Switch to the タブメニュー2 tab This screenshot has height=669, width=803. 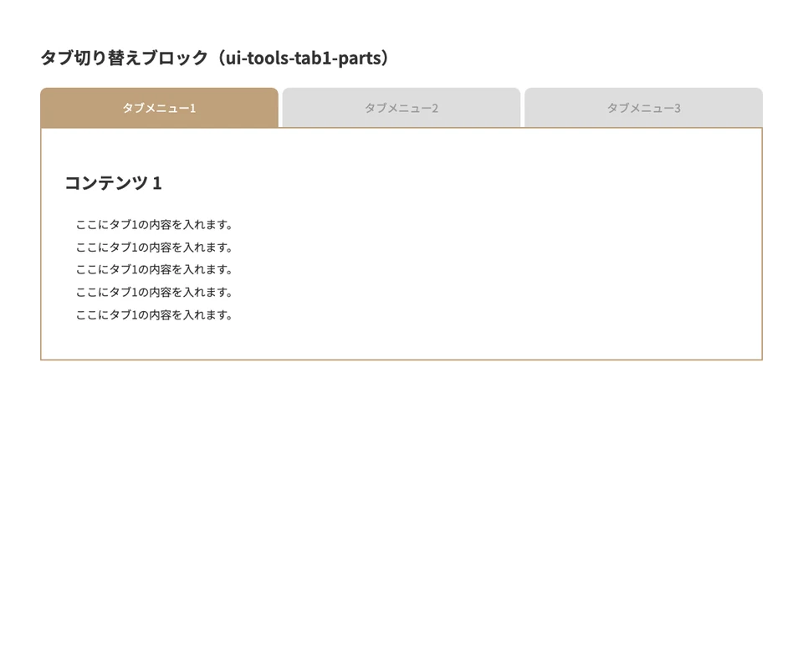(x=401, y=108)
